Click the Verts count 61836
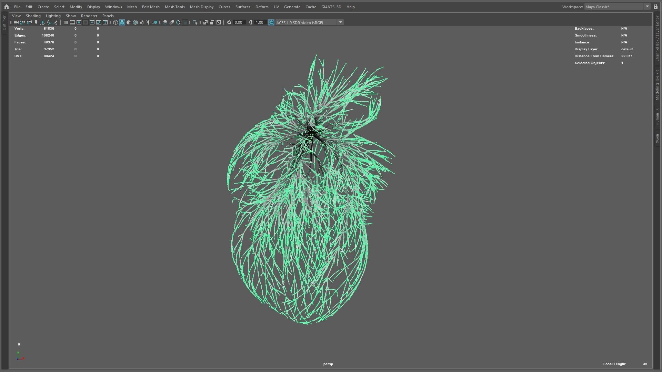 (49, 29)
